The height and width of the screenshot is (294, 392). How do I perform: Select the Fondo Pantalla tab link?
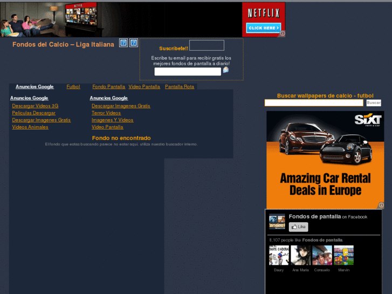click(108, 86)
